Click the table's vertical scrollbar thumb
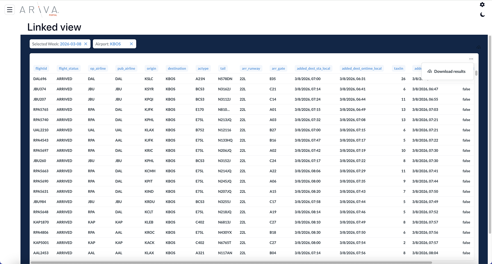The height and width of the screenshot is (264, 492). tap(476, 73)
